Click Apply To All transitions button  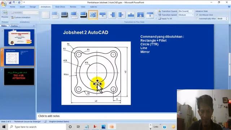[165, 19]
